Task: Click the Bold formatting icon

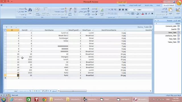Action: click(152, 14)
